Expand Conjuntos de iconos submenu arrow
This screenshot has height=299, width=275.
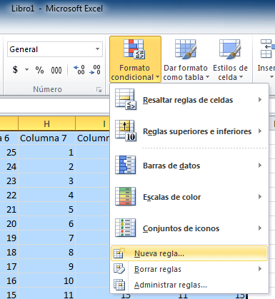click(260, 228)
